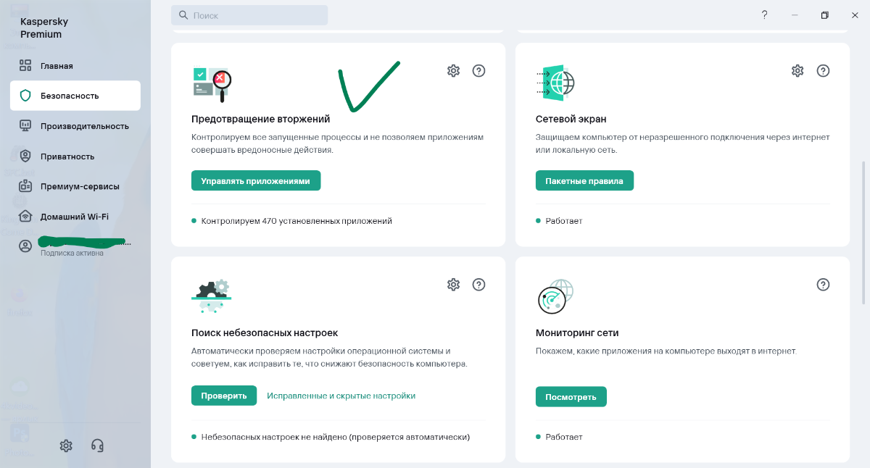
Task: Click the Пакетные правила button
Action: [x=584, y=181]
